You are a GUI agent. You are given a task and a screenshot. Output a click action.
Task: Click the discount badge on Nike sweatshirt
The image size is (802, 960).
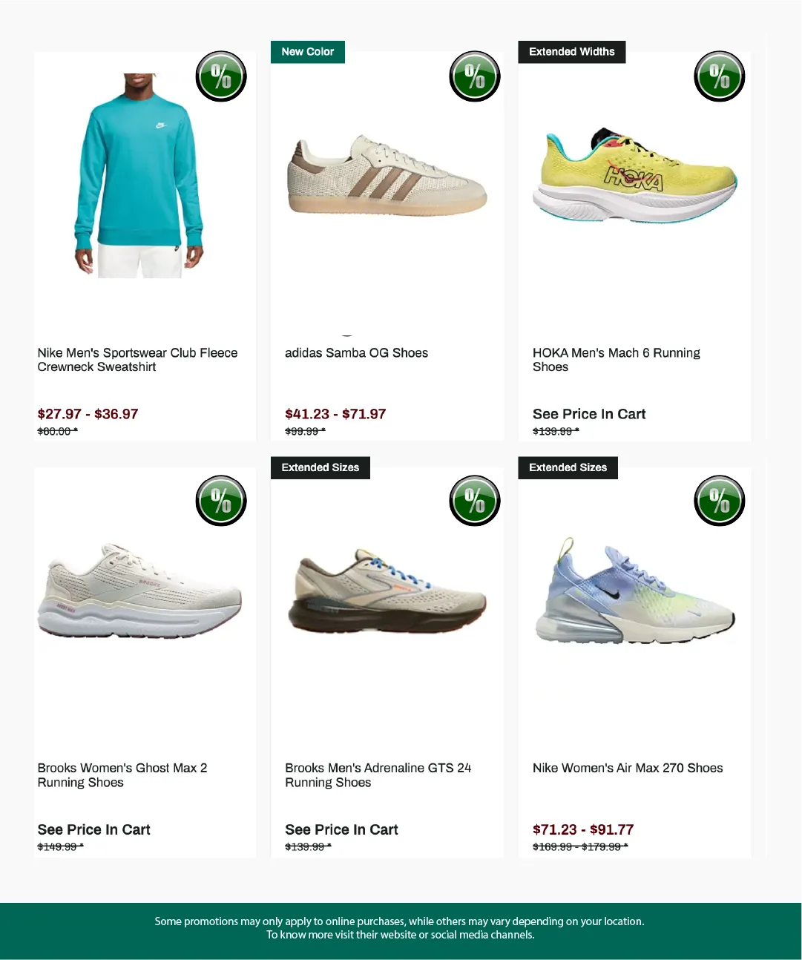[221, 76]
